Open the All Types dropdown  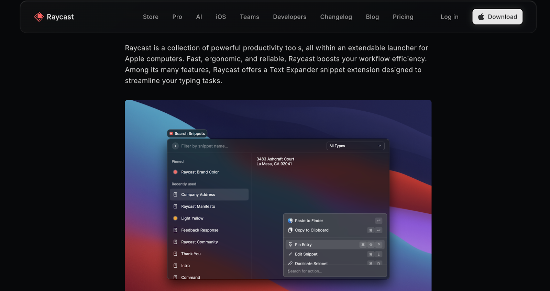355,146
